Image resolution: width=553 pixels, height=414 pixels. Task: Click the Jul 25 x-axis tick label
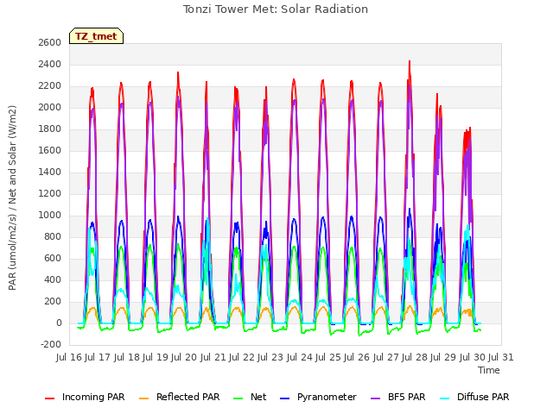pos(328,357)
